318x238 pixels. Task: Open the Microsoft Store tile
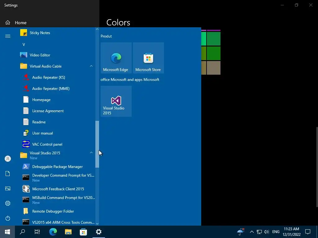coord(148,58)
